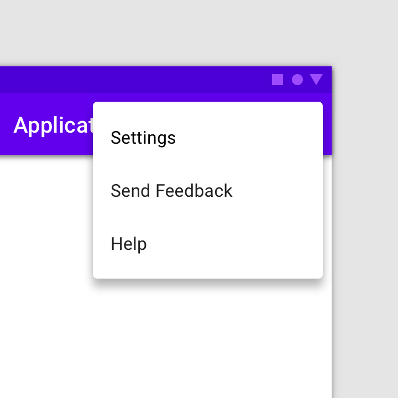Click the downward triangle status bar icon

point(316,80)
